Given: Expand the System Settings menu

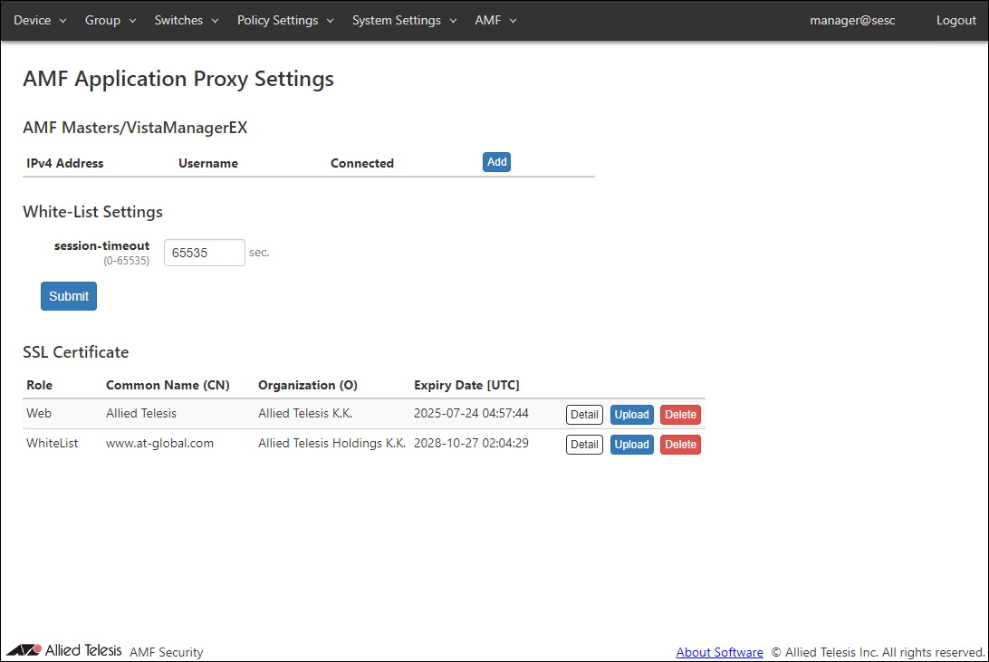Looking at the screenshot, I should 404,20.
